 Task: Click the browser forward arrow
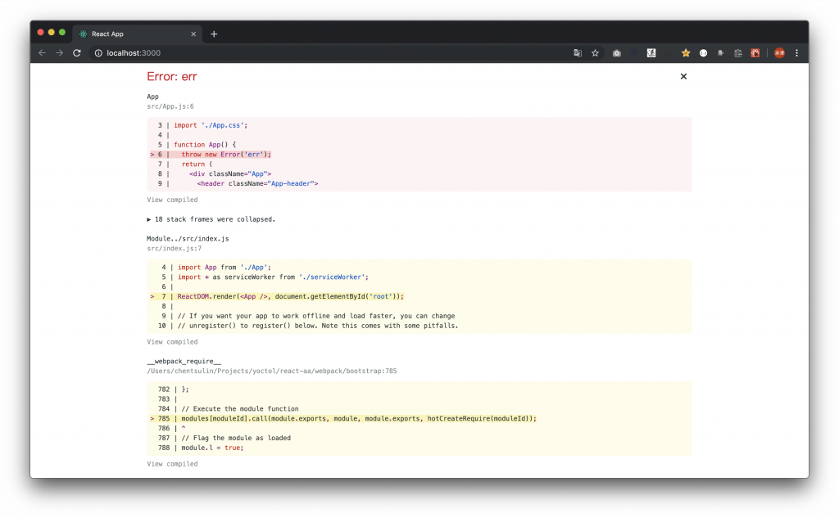click(x=59, y=53)
